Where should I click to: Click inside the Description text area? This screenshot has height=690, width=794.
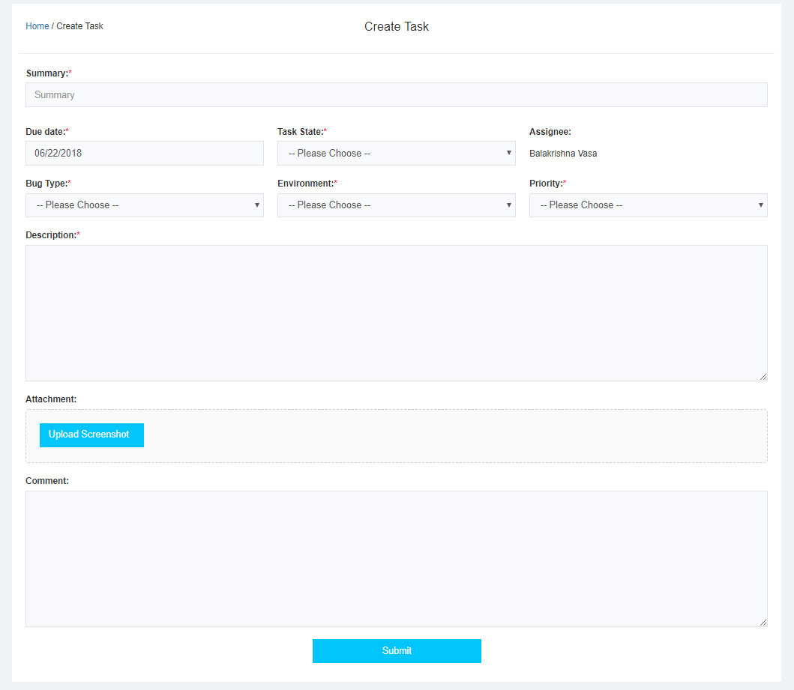pos(396,312)
